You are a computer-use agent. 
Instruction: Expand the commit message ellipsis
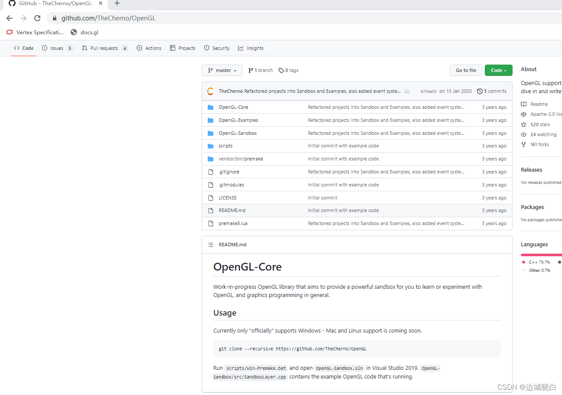(406, 91)
